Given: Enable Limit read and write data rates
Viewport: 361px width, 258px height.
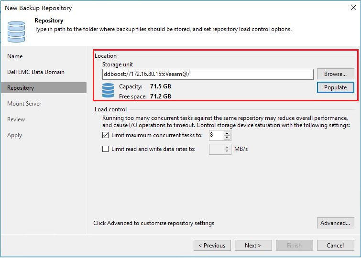Looking at the screenshot, I should coord(106,149).
